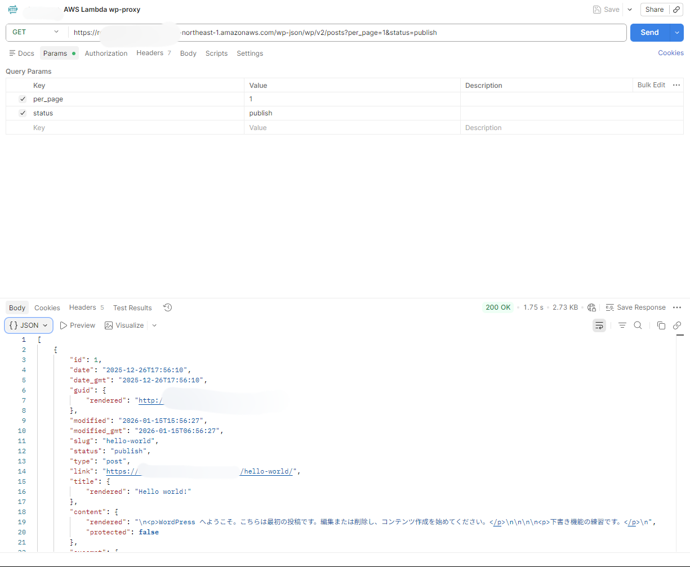Expand the Save options dropdown arrow
This screenshot has height=567, width=690.
pos(630,10)
